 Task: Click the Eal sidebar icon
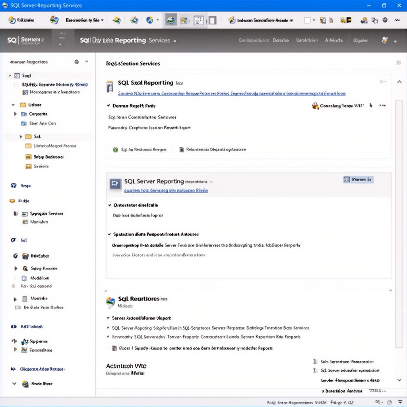click(x=13, y=240)
